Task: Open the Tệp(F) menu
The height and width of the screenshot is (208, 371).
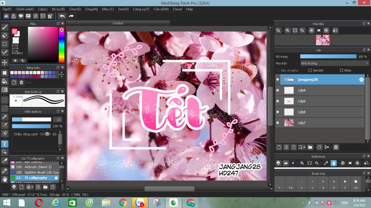Action: [7, 9]
